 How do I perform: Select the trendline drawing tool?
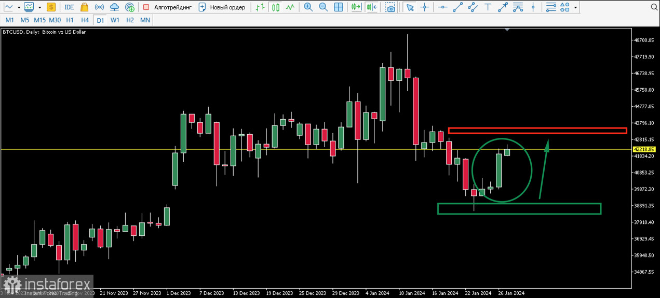457,7
